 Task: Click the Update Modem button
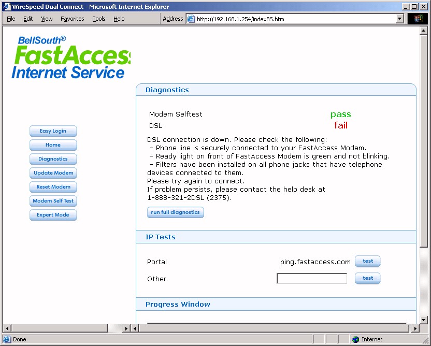[x=53, y=173]
